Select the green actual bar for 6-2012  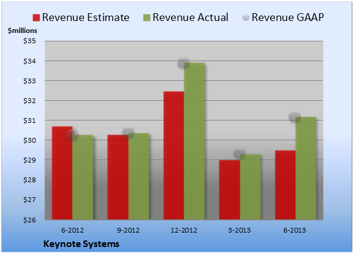click(83, 177)
